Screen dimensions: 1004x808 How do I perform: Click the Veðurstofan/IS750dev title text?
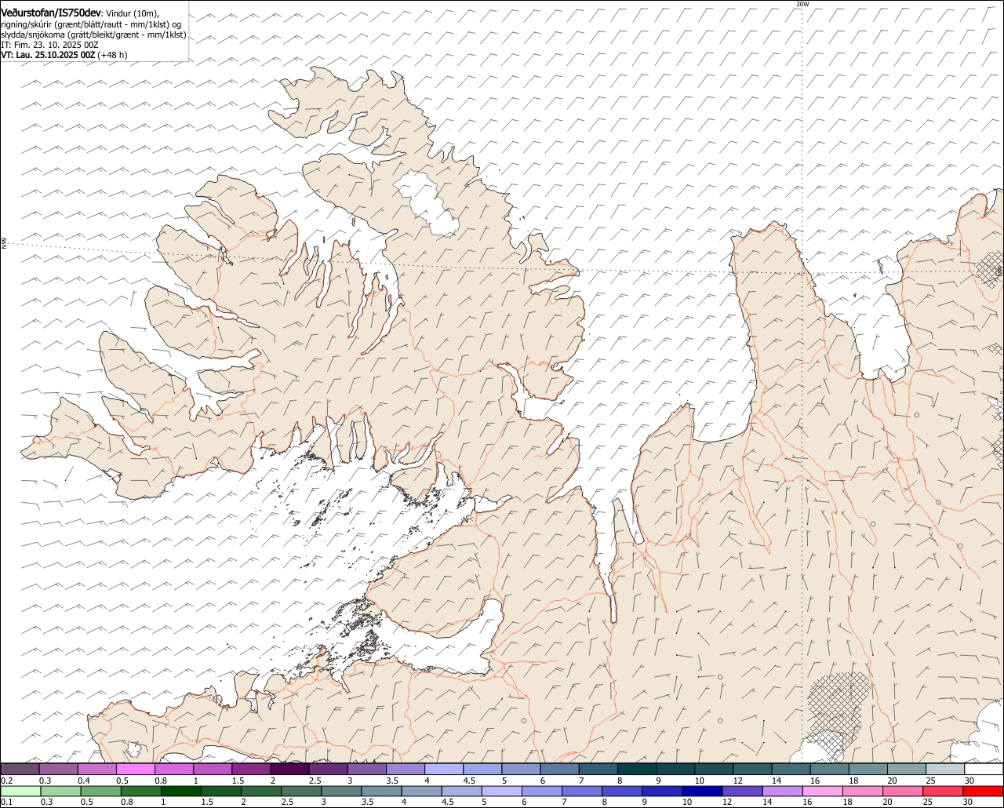(x=51, y=13)
